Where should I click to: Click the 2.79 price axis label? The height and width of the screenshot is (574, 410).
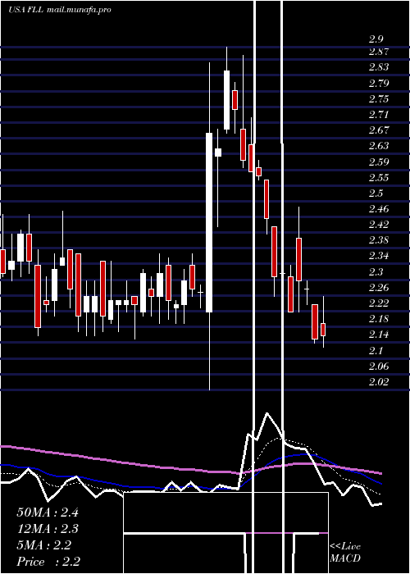click(x=379, y=83)
